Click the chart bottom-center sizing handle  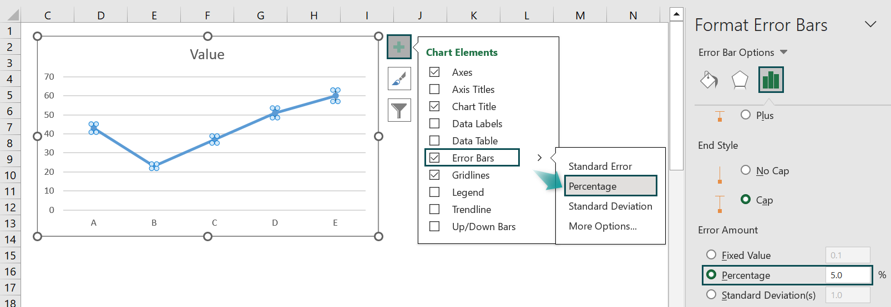(207, 236)
